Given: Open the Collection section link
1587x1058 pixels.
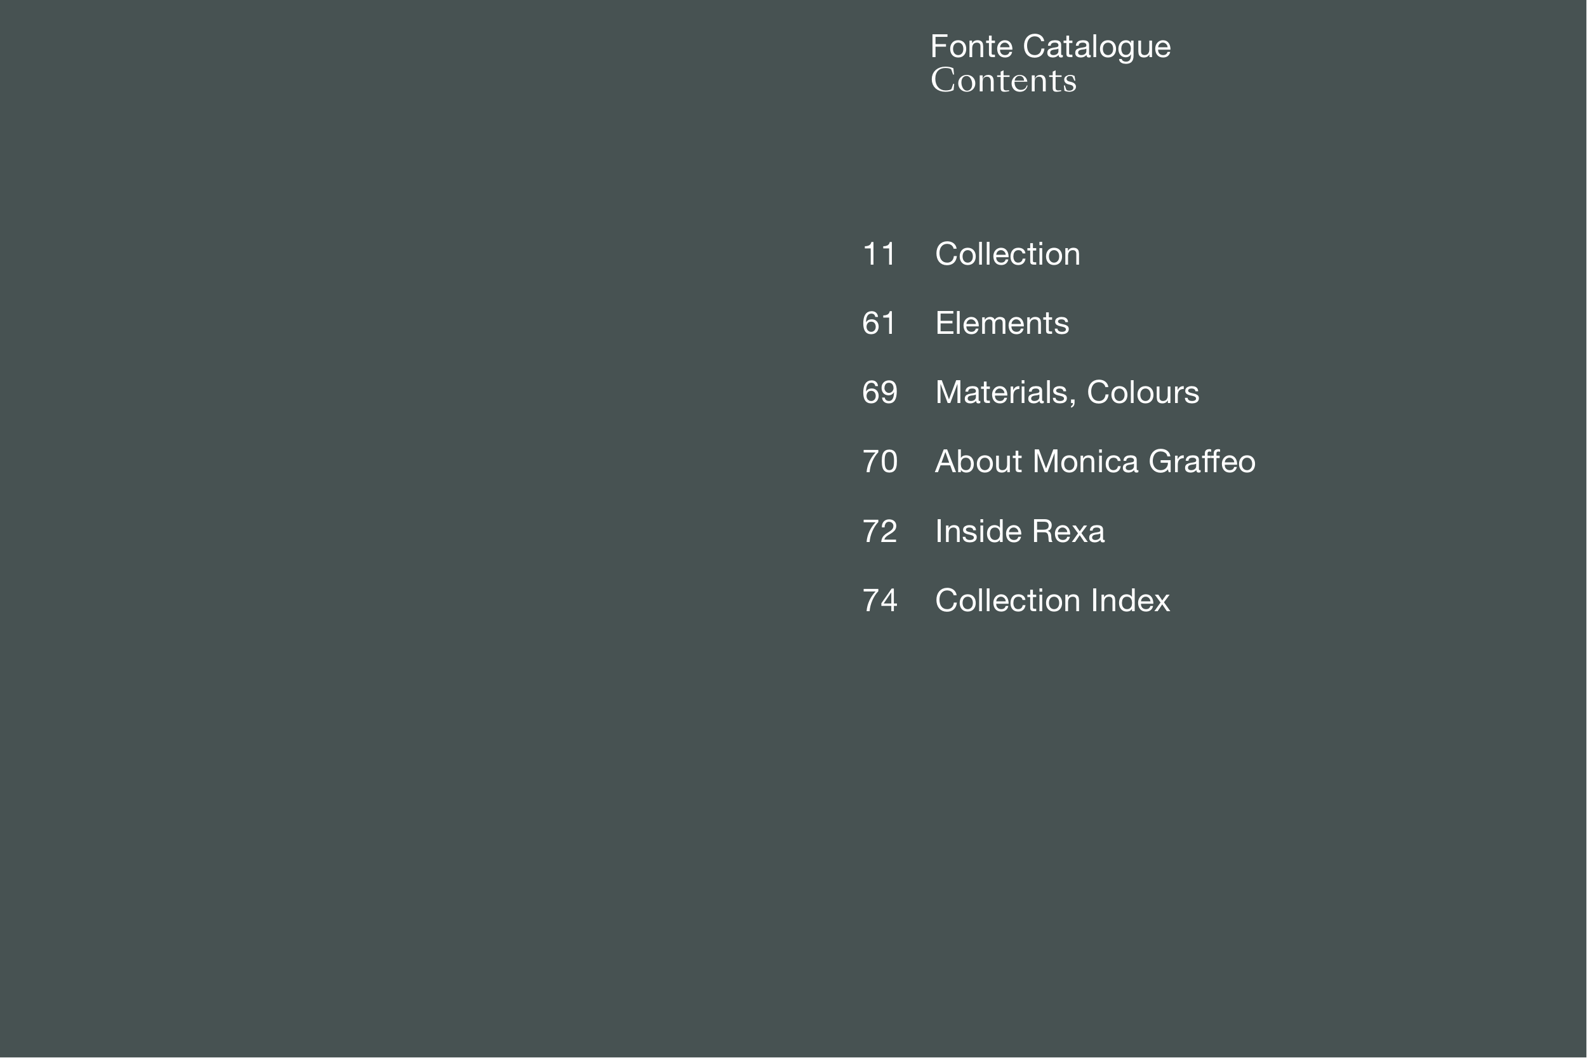Looking at the screenshot, I should tap(1007, 255).
